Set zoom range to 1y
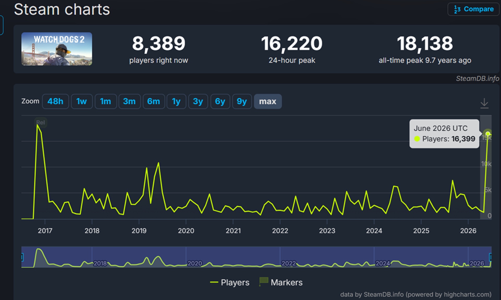This screenshot has height=300, width=501. (x=176, y=101)
